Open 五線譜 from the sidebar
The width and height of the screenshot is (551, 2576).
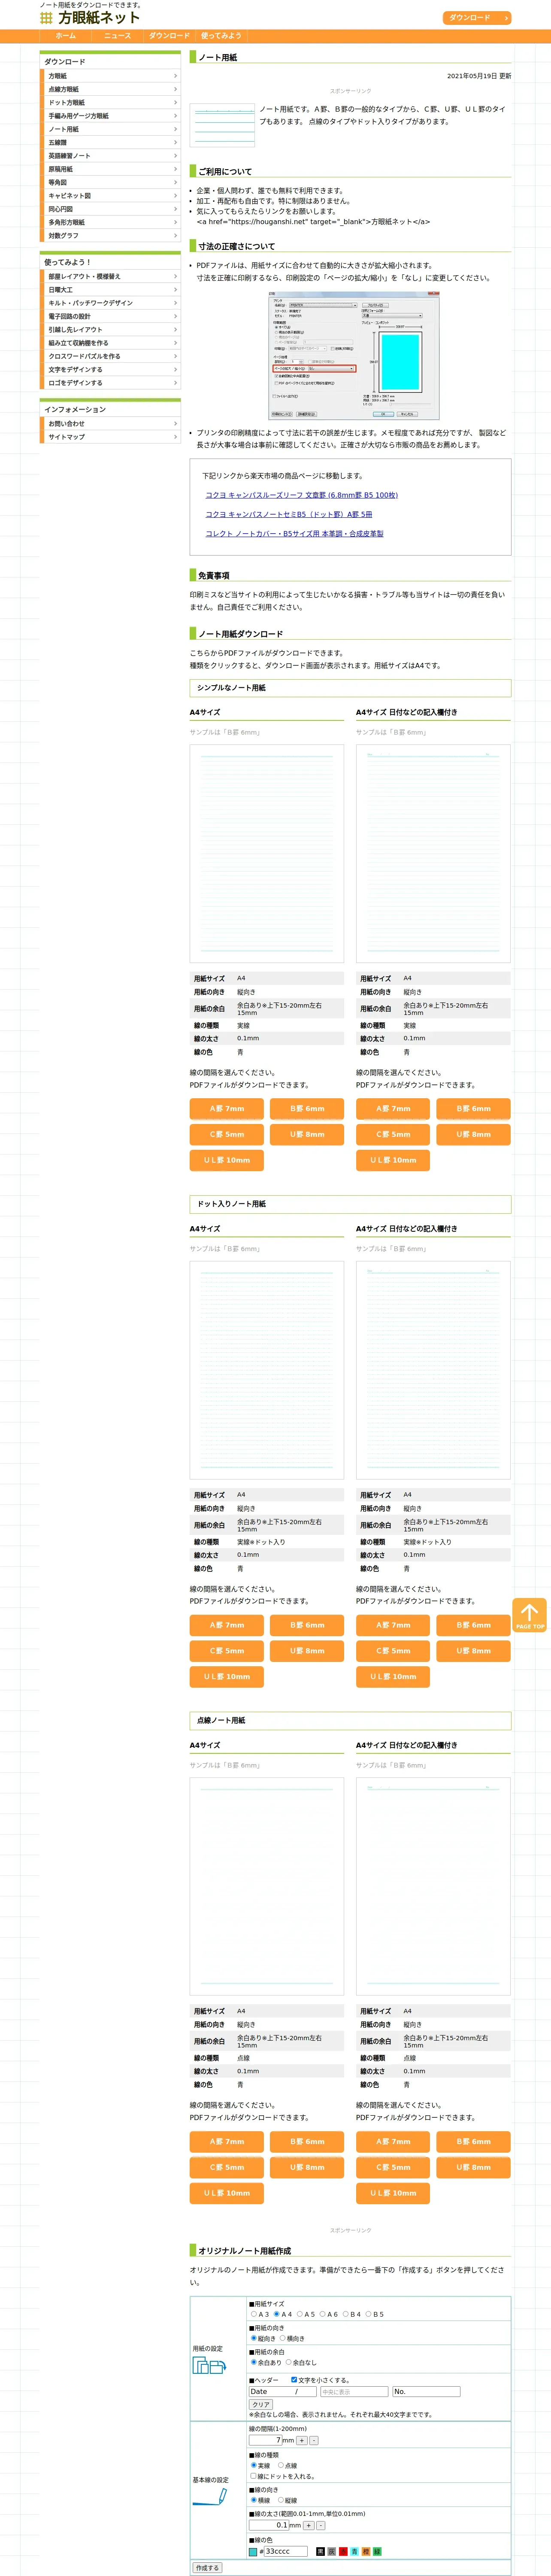point(110,143)
